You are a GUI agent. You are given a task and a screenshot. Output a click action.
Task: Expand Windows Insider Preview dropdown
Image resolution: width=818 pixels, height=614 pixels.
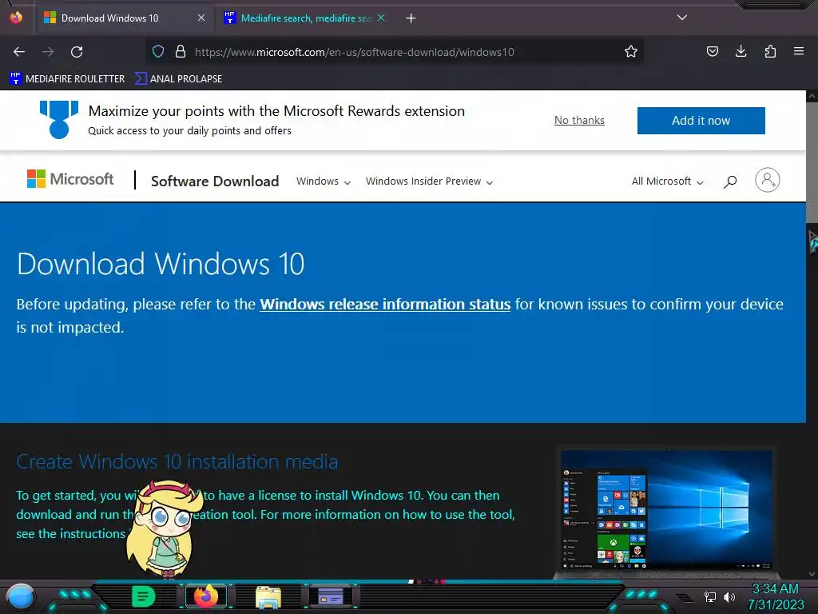tap(429, 181)
